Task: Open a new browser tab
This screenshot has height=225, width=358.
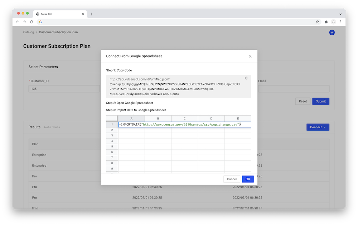Action: click(92, 14)
